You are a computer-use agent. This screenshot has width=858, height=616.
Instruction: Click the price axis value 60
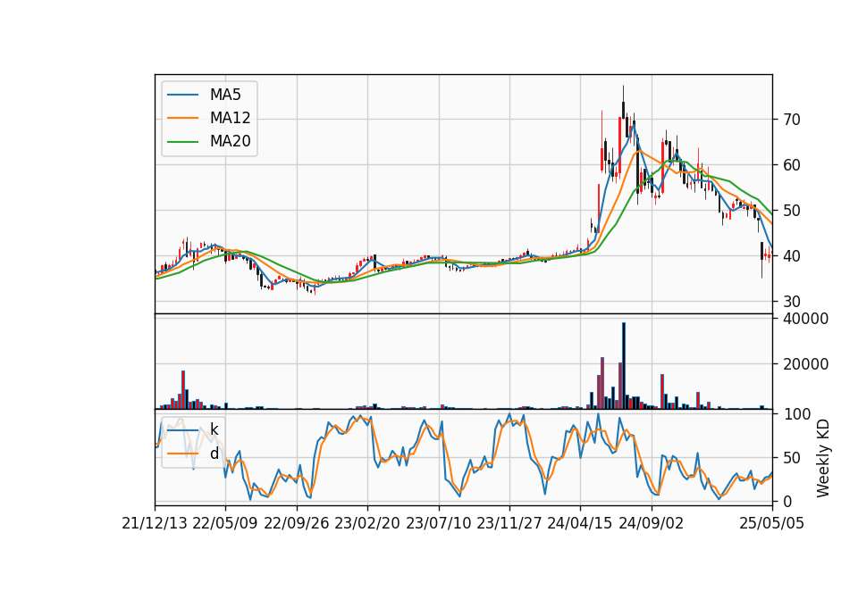pyautogui.click(x=791, y=164)
